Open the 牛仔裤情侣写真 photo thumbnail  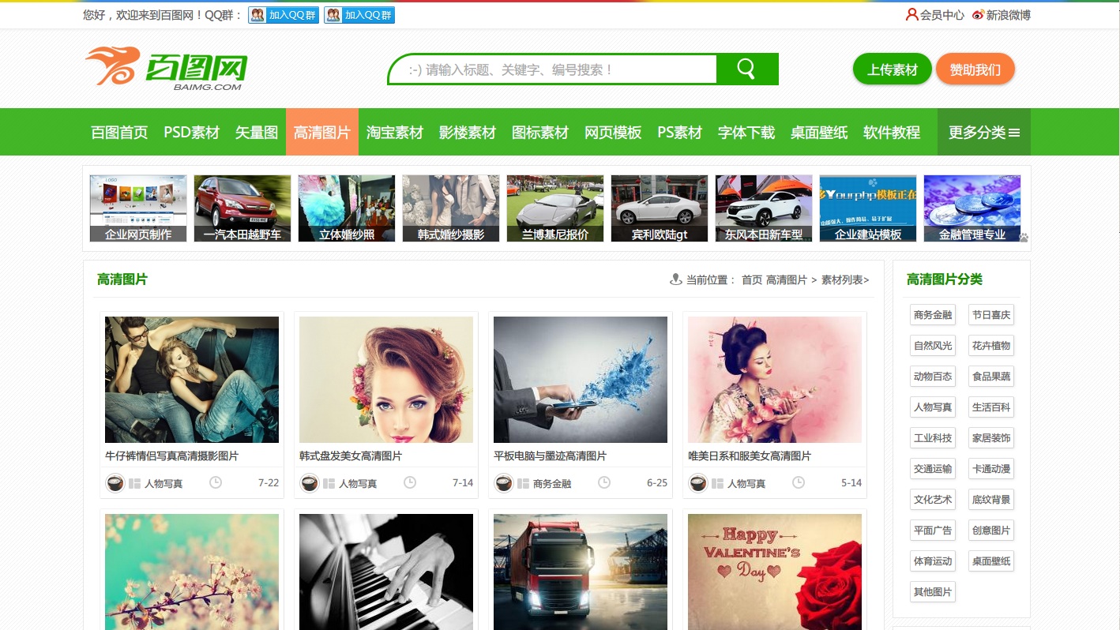pos(192,380)
